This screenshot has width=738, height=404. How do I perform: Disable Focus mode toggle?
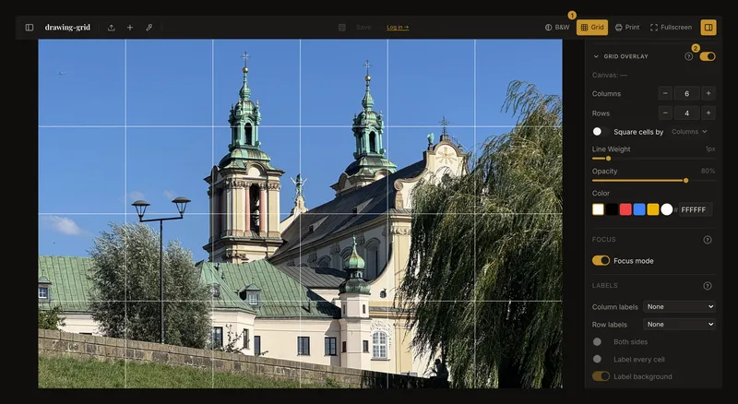pyautogui.click(x=601, y=260)
